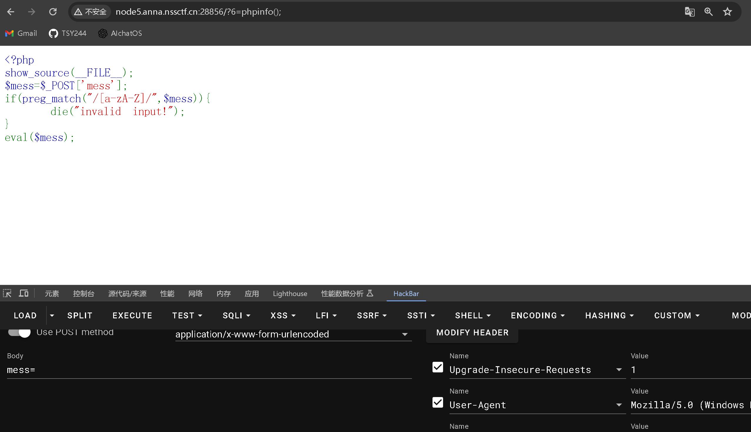Click the insecure site warning badge
Viewport: 751px width, 432px height.
(x=90, y=12)
